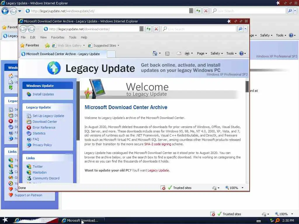Select the Microsoft Download Center Archive tab
The image size is (299, 224).
[x=63, y=54]
